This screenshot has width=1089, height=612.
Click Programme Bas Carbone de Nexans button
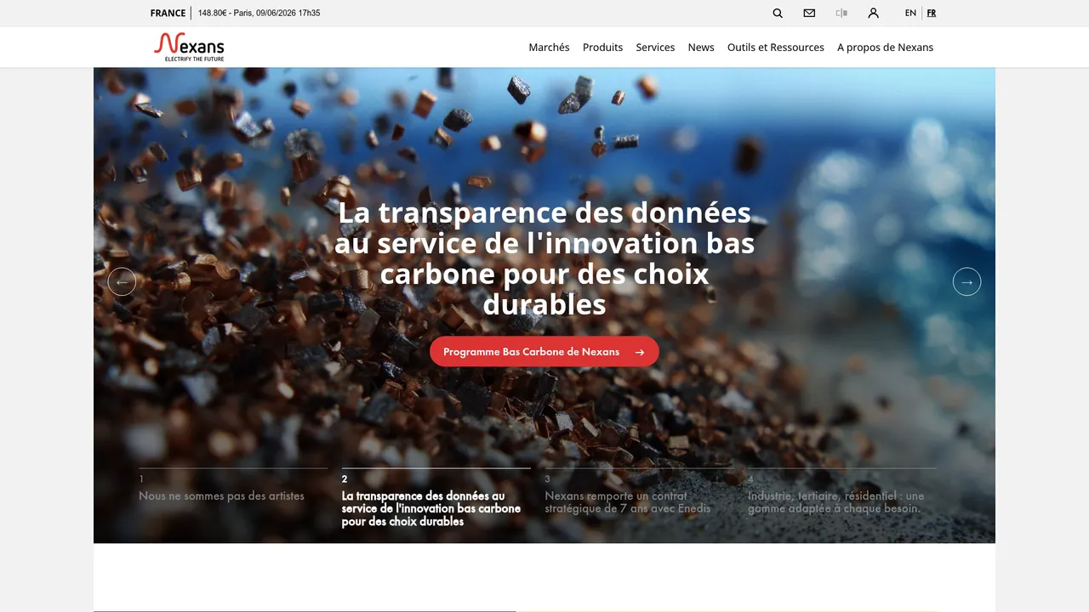coord(544,352)
